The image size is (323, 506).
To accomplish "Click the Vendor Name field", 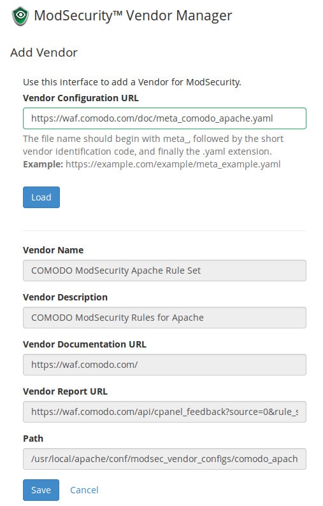I will coord(164,271).
